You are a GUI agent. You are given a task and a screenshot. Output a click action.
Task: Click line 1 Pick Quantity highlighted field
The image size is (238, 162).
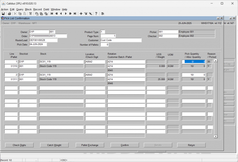pos(194,62)
